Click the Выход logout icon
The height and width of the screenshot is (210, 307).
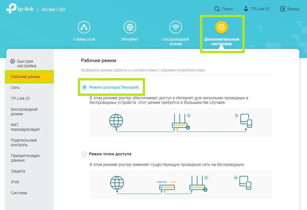(x=283, y=9)
